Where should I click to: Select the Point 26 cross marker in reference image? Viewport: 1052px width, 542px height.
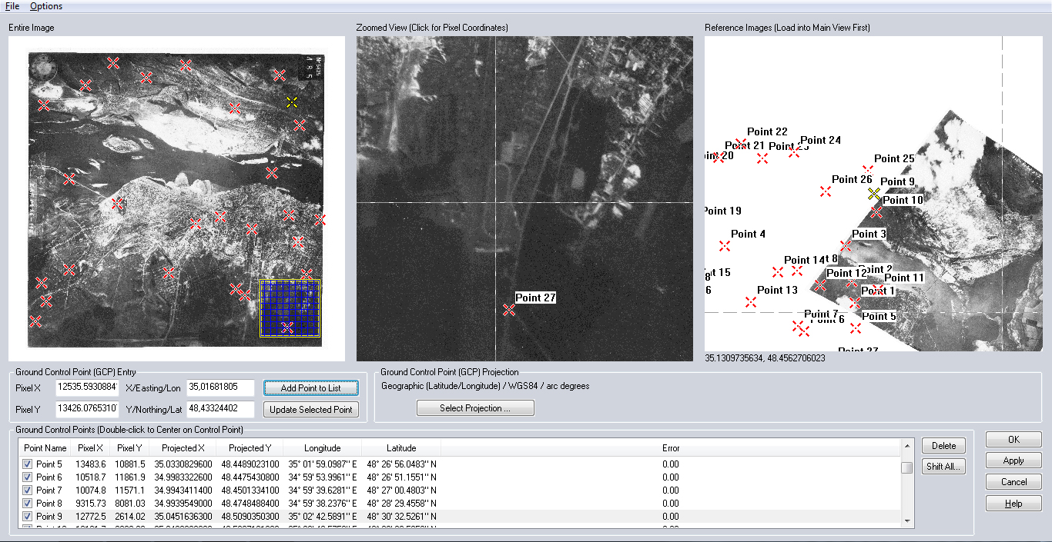[826, 191]
